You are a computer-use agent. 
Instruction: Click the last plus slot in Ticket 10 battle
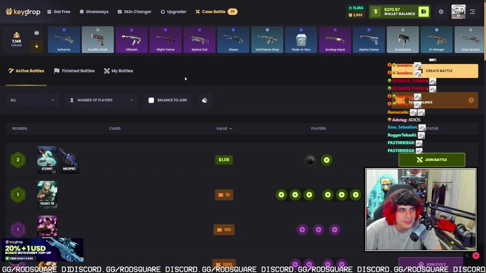[x=355, y=195]
